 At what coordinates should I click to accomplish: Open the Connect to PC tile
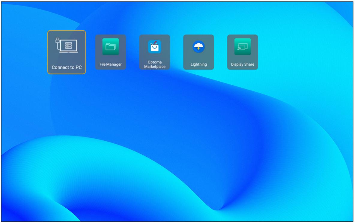tap(67, 52)
